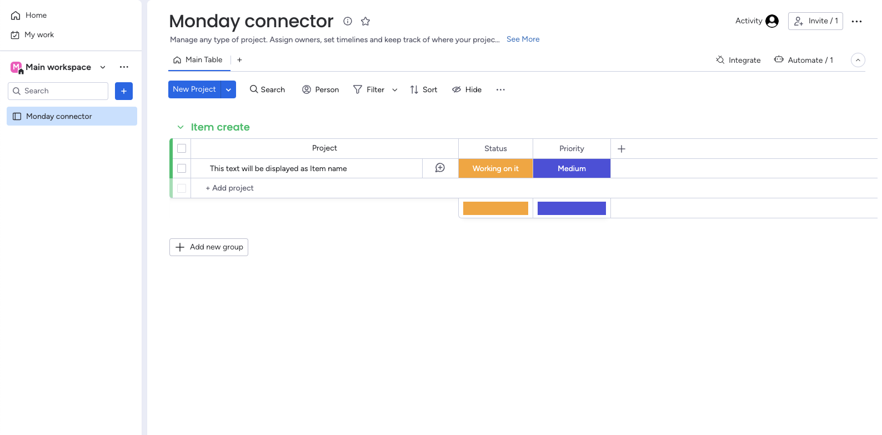Open workspace options three-dot menu
882x435 pixels.
click(124, 67)
